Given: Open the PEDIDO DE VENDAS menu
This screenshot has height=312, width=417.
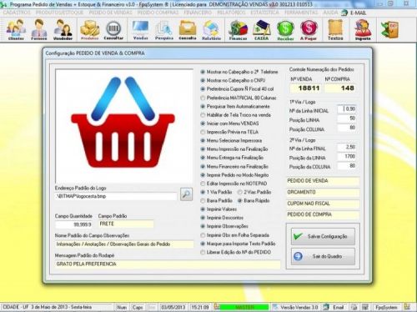Looking at the screenshot, I should point(111,13).
